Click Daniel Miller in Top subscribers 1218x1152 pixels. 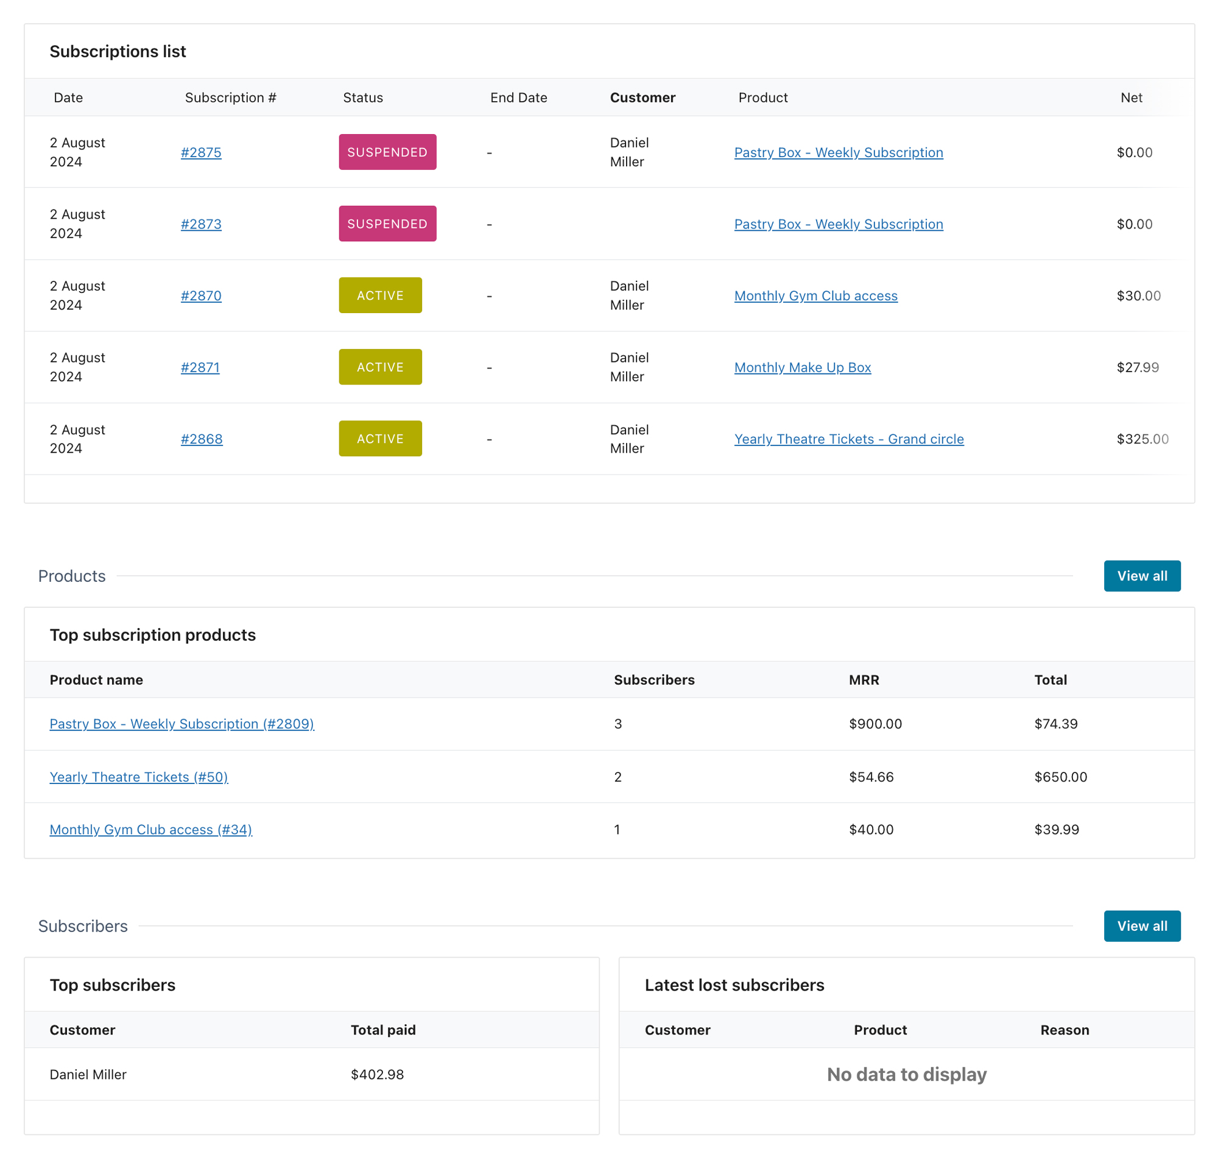pyautogui.click(x=88, y=1074)
